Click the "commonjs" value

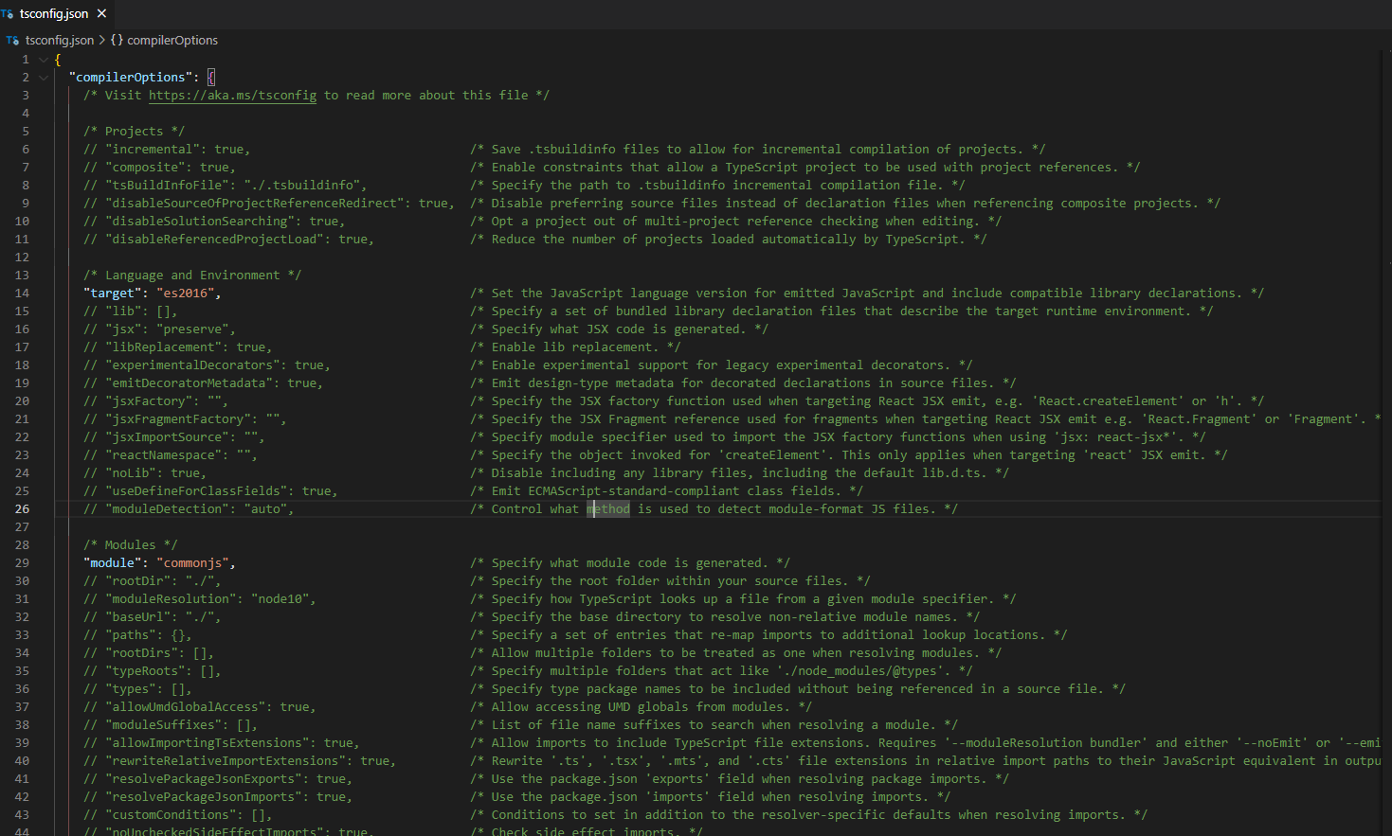(x=192, y=563)
